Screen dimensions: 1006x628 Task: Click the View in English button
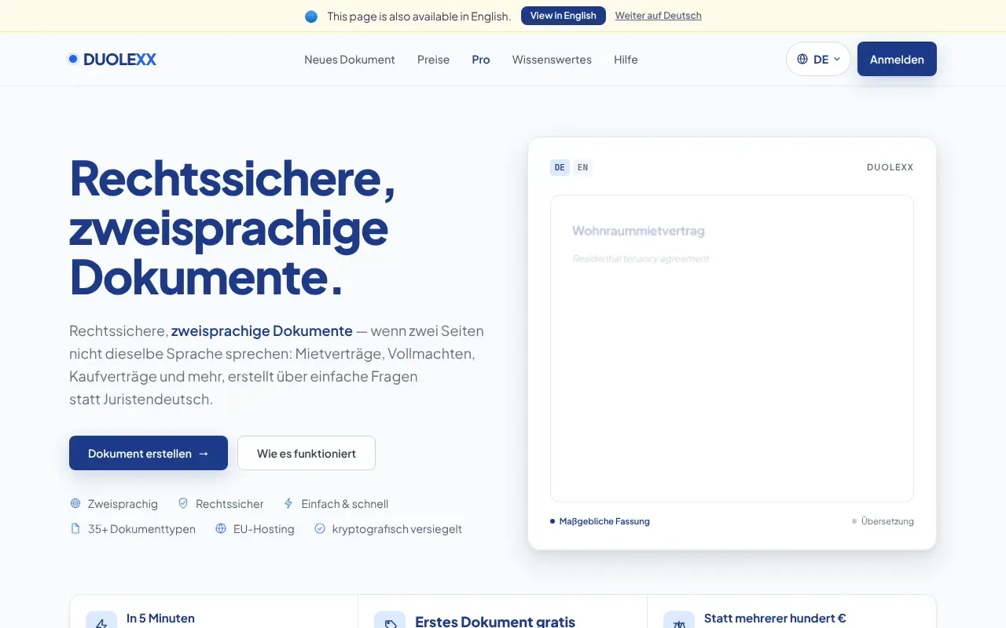pyautogui.click(x=564, y=16)
